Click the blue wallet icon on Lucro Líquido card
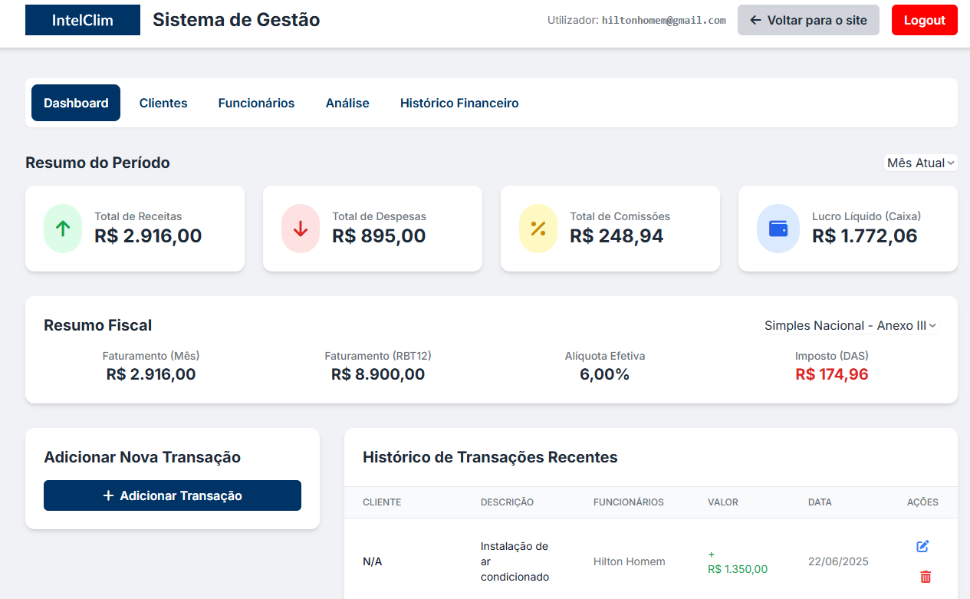The width and height of the screenshot is (970, 599). tap(778, 228)
